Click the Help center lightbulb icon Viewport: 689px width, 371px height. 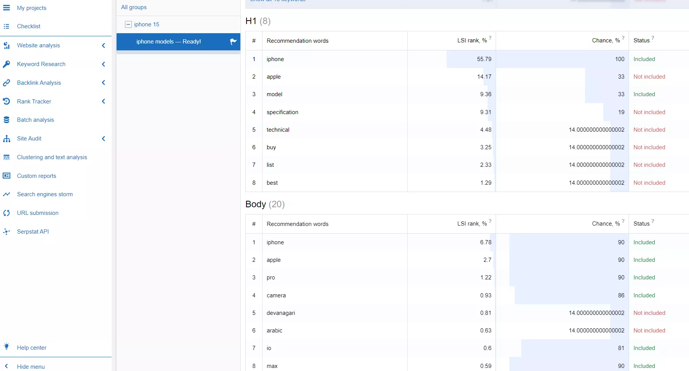[x=6, y=347]
